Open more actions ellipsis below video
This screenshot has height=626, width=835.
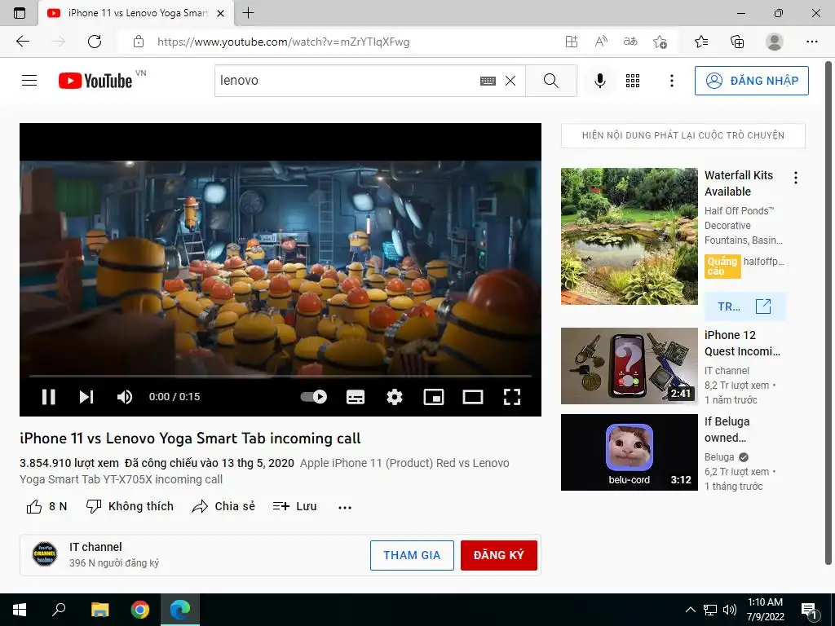click(345, 507)
